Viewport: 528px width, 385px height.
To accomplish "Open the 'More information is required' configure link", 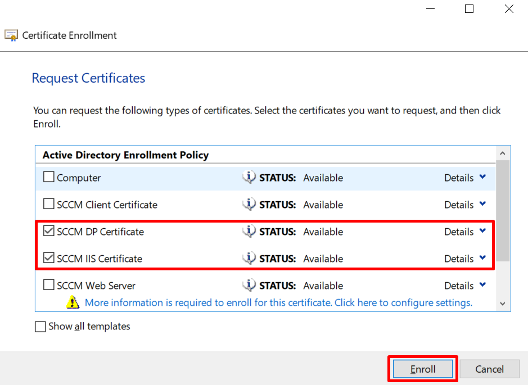I will pos(278,302).
